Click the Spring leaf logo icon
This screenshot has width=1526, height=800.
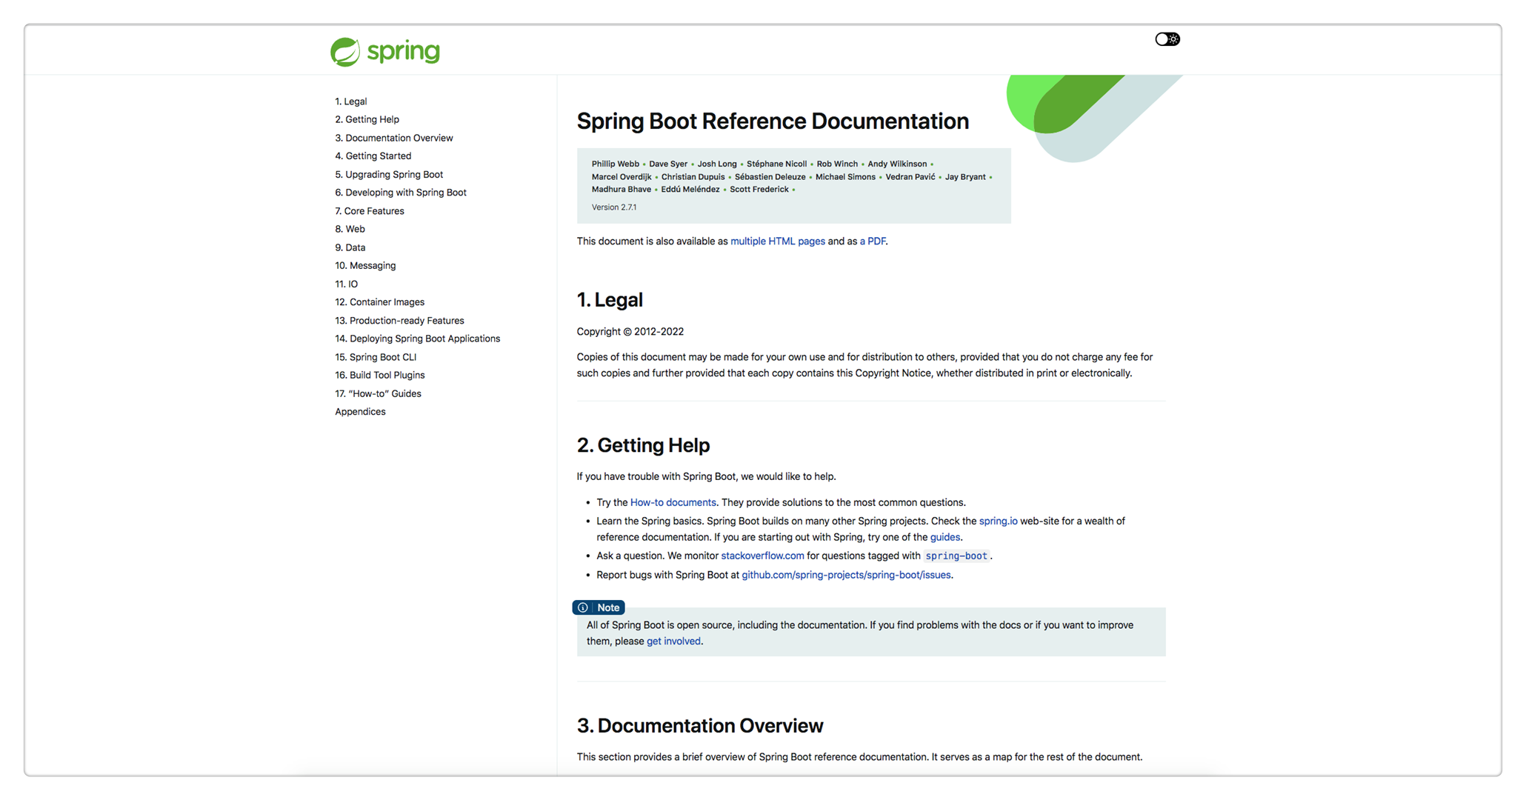pyautogui.click(x=345, y=52)
